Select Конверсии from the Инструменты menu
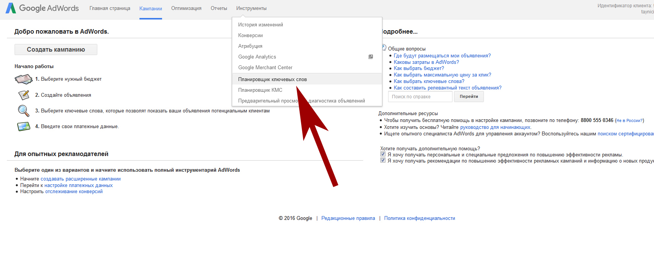 tap(307, 35)
